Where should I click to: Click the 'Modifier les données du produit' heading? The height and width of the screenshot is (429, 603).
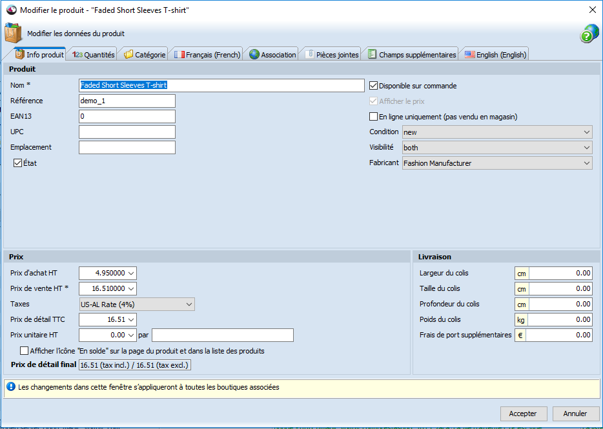point(76,34)
